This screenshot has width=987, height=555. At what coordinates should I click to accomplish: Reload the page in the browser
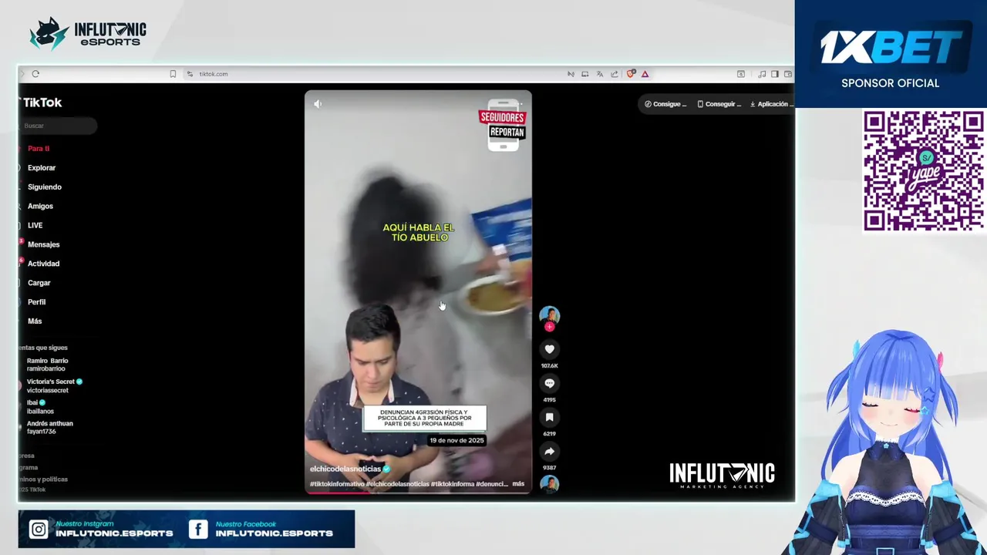[x=35, y=74]
